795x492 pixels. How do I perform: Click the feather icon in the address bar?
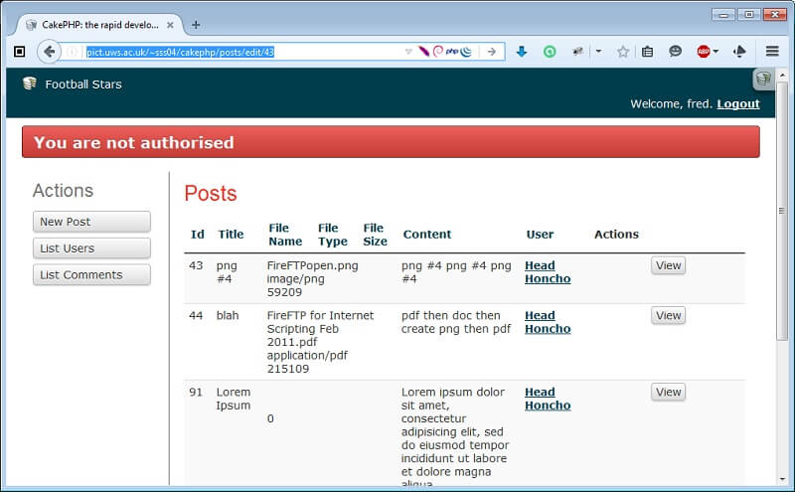423,52
